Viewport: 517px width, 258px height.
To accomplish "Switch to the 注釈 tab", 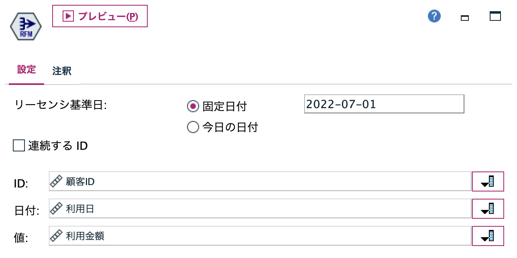I will 62,71.
